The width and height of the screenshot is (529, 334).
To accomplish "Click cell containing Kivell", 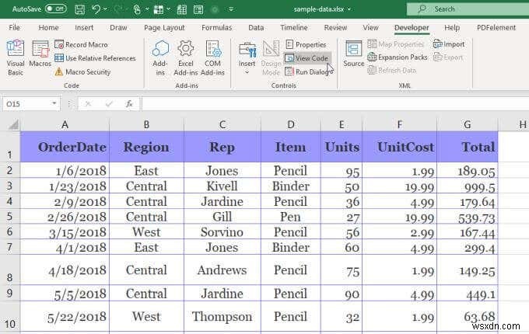I will tap(222, 186).
